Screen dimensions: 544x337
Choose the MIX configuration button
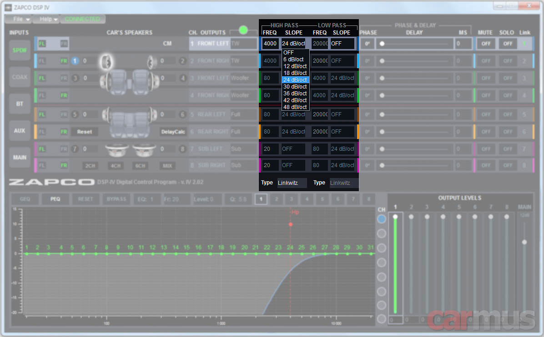coord(167,166)
